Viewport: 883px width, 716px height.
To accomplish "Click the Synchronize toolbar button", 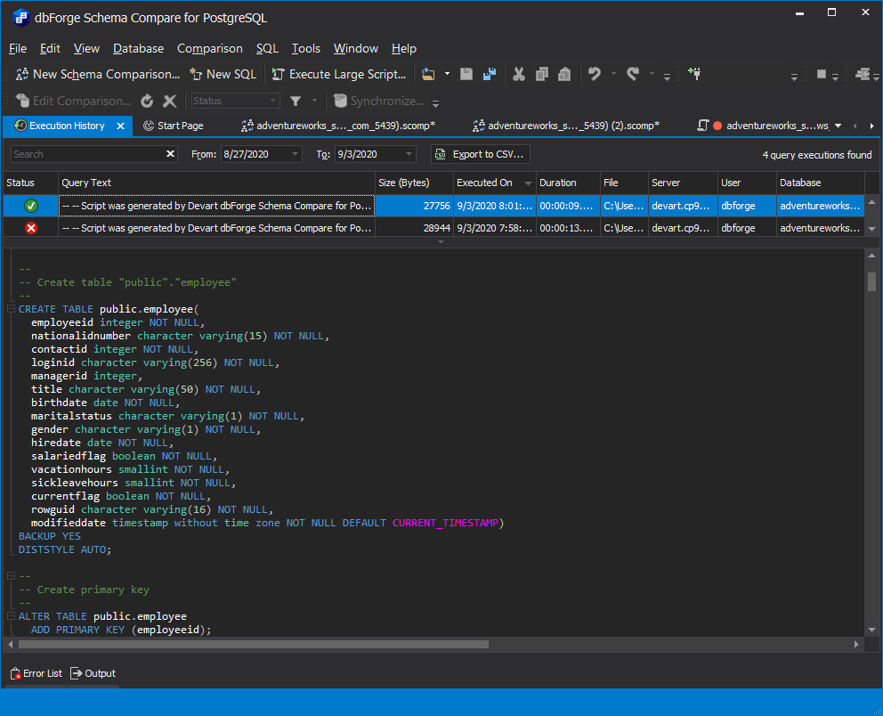I will pyautogui.click(x=378, y=101).
